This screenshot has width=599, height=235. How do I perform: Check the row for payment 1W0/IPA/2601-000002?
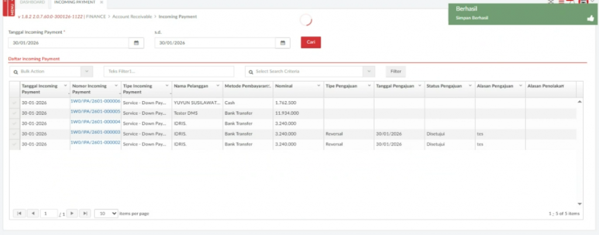15,143
